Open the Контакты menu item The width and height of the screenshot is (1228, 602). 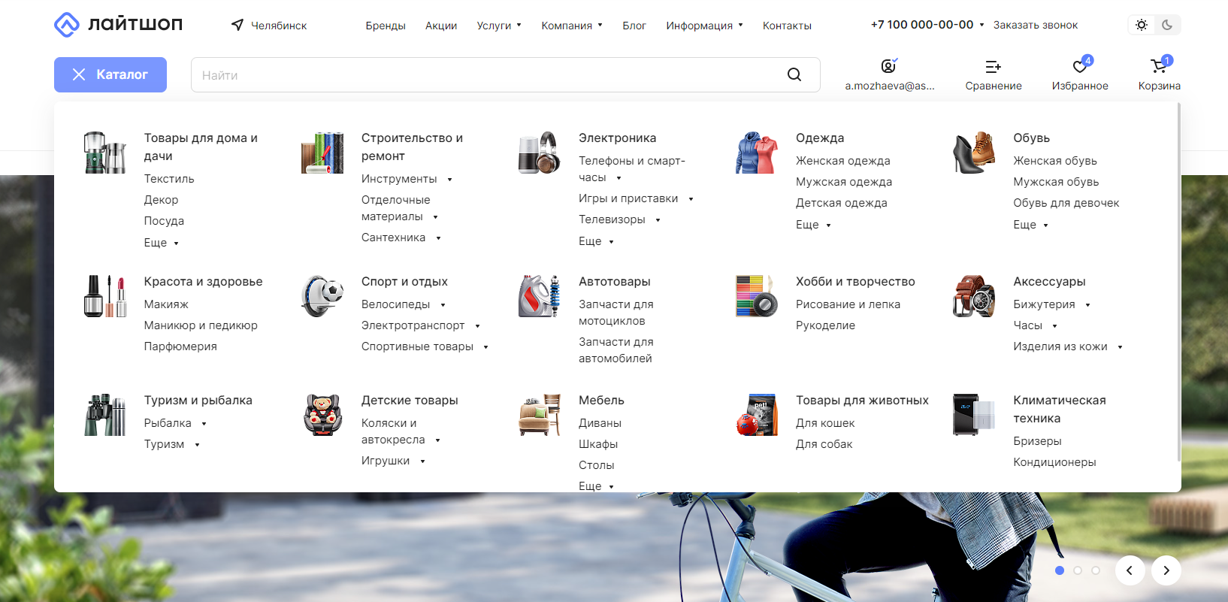tap(787, 26)
